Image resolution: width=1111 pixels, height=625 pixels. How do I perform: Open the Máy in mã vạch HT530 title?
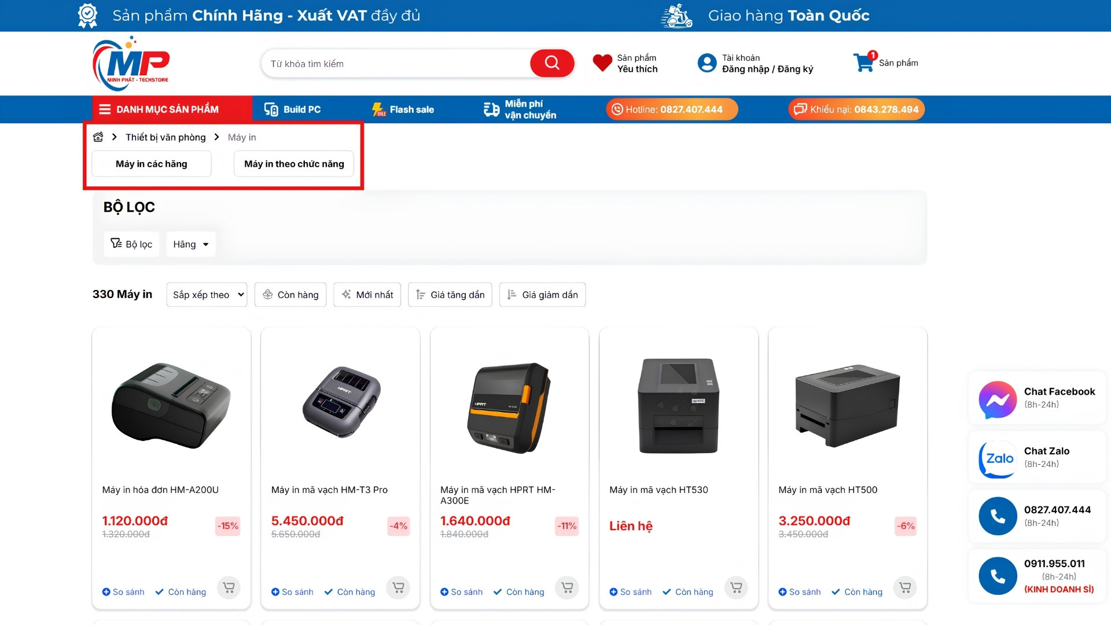pyautogui.click(x=658, y=490)
